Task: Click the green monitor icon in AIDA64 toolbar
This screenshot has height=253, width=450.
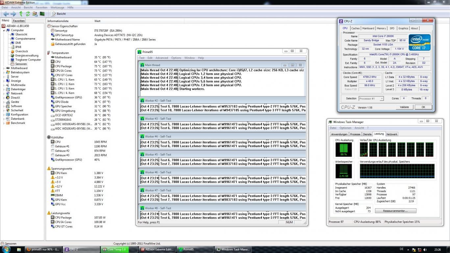Action: point(42,14)
